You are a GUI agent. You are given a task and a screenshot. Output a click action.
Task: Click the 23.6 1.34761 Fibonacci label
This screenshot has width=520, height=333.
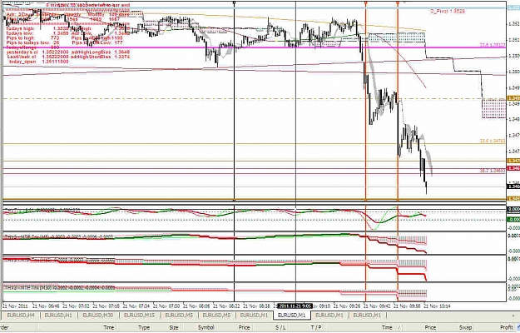[493, 141]
